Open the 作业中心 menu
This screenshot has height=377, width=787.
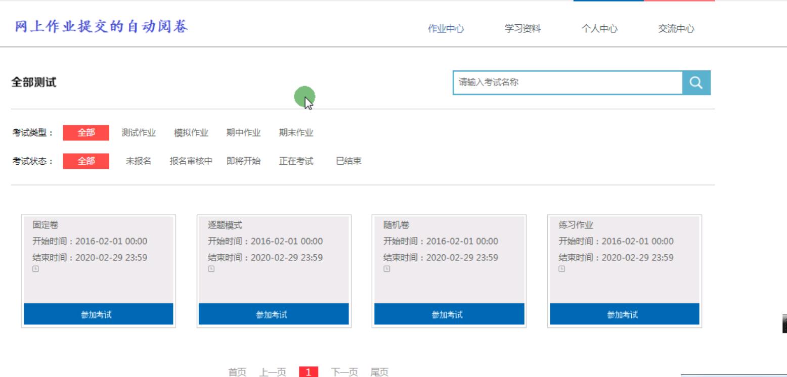tap(446, 29)
